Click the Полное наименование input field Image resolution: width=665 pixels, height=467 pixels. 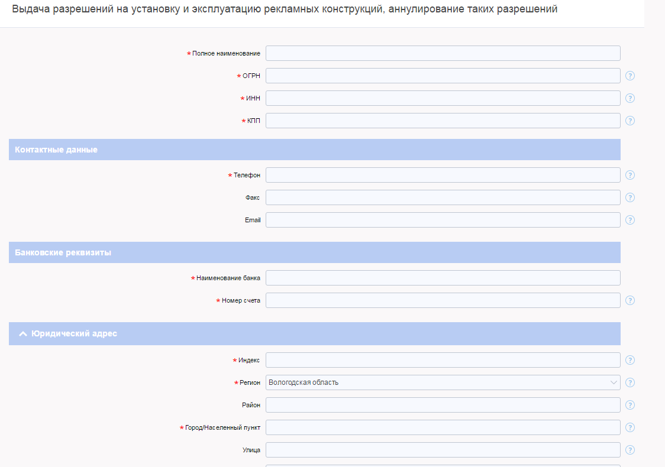pyautogui.click(x=443, y=53)
